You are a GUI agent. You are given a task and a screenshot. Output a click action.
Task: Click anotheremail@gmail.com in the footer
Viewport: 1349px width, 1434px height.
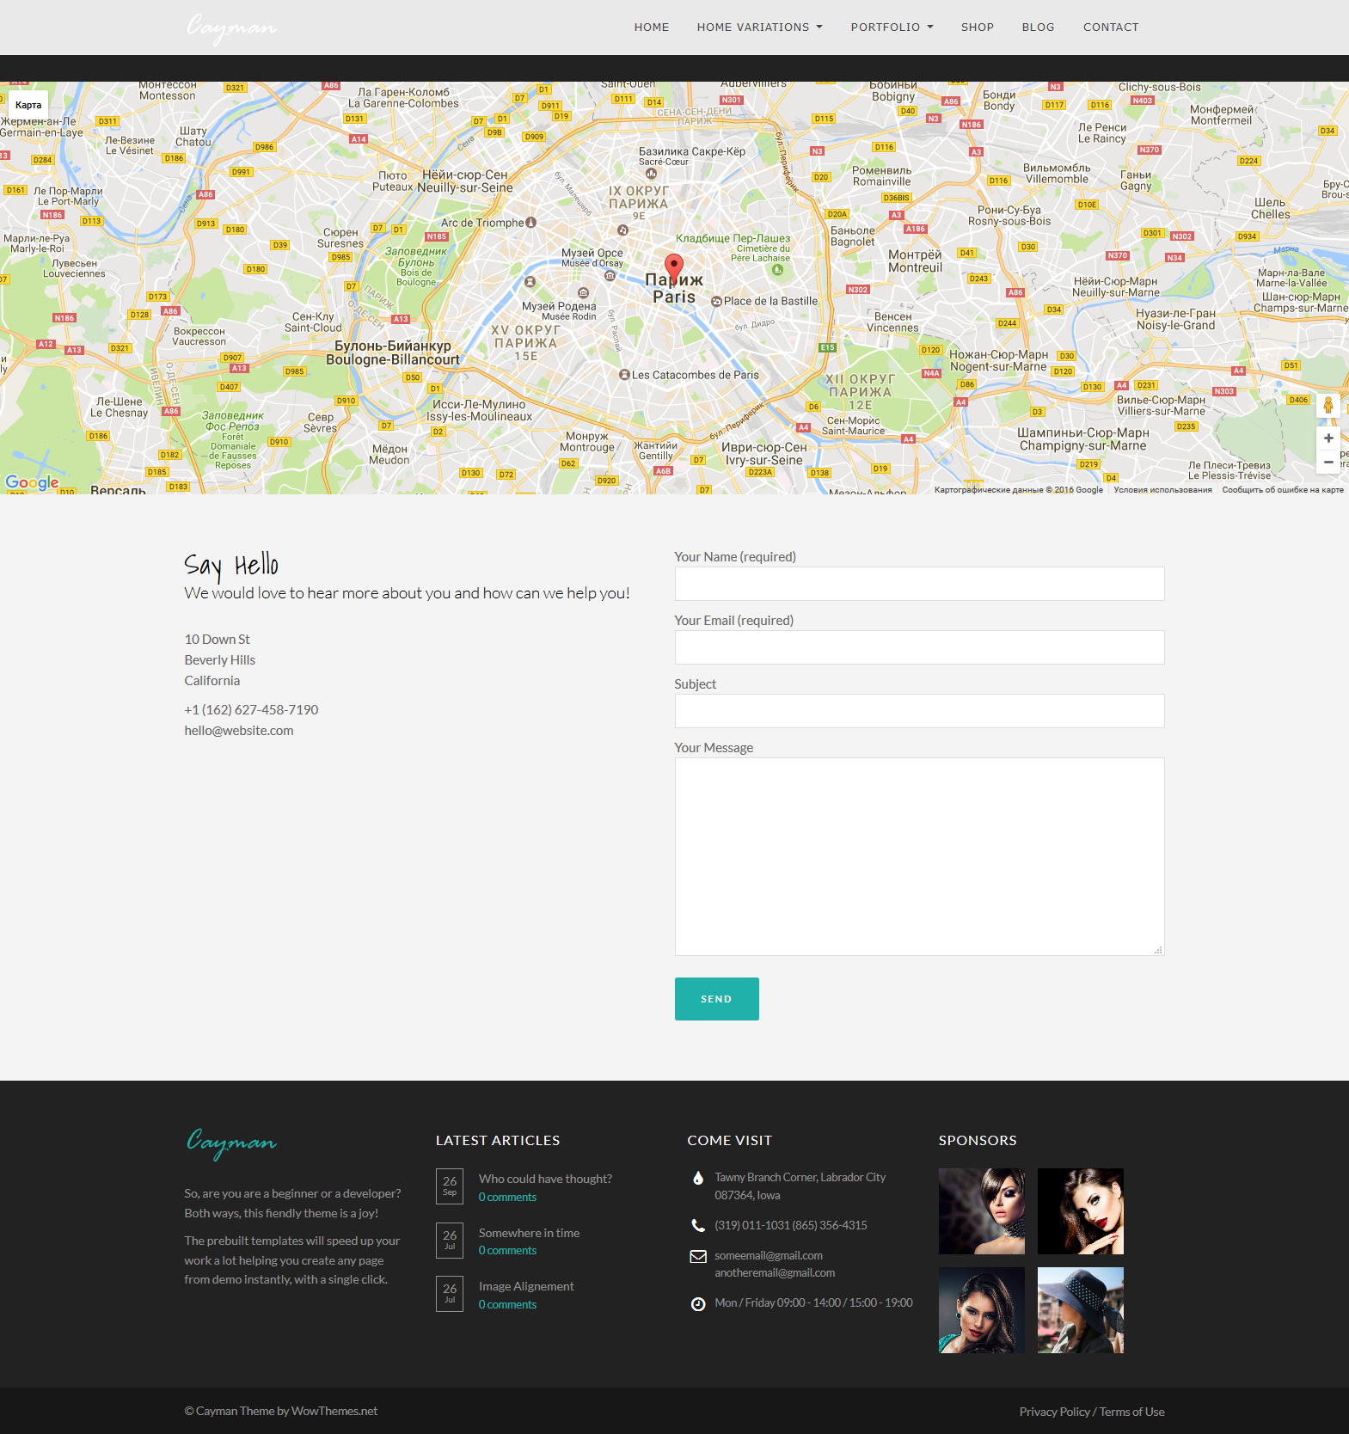click(x=775, y=1273)
